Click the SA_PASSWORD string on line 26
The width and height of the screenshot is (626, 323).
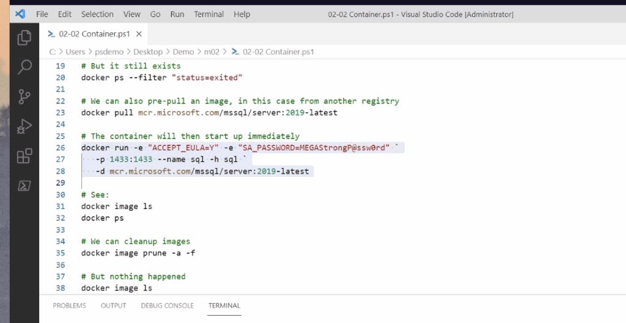click(x=314, y=148)
